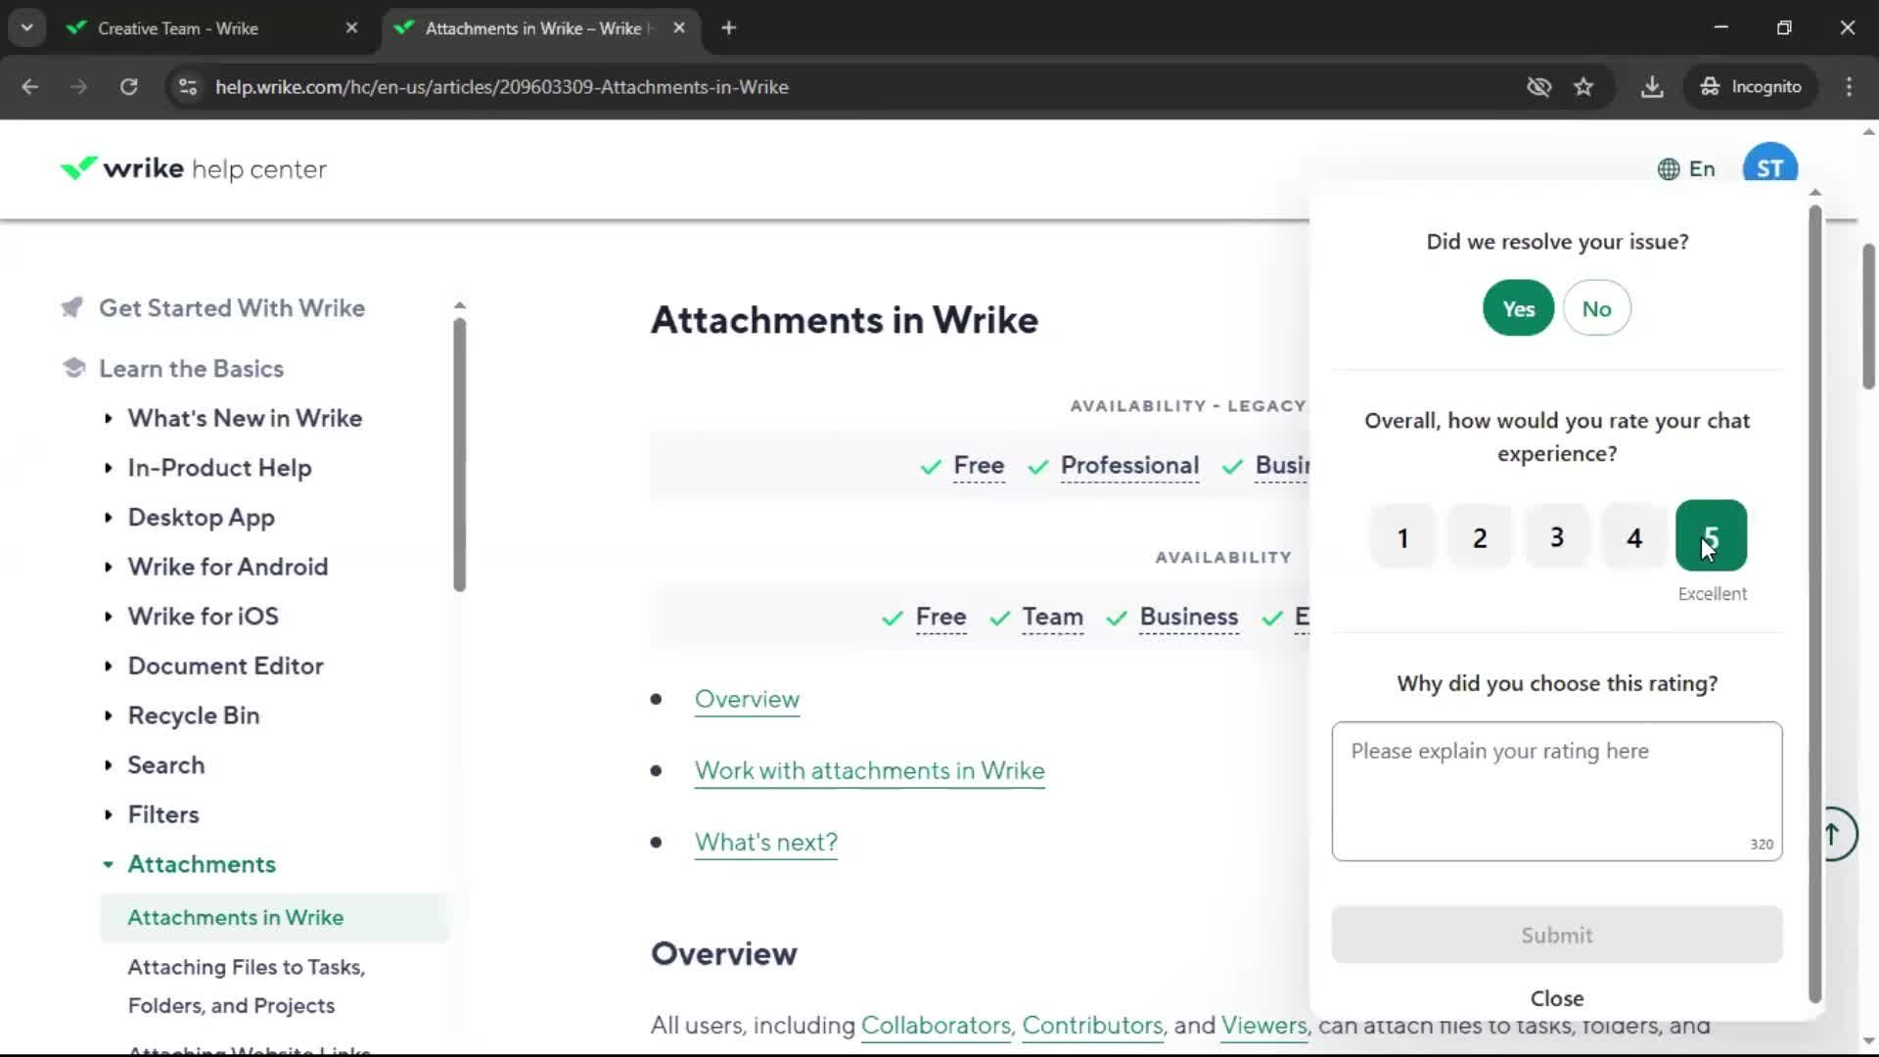Jump to What's next? link

pos(765,842)
